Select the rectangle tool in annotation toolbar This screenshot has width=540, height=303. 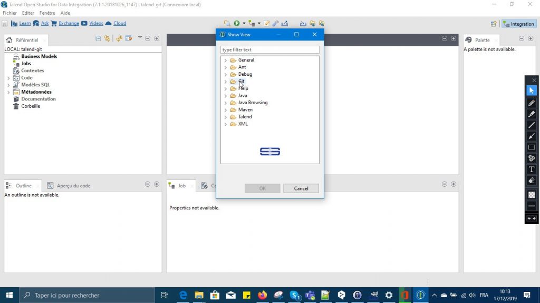532,147
